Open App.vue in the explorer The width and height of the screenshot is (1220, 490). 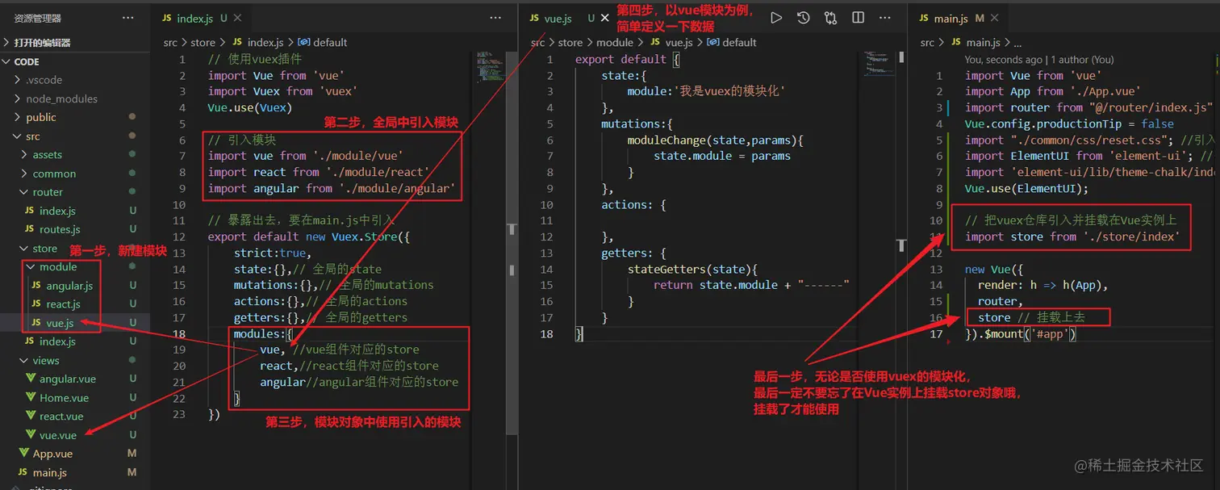(75, 454)
